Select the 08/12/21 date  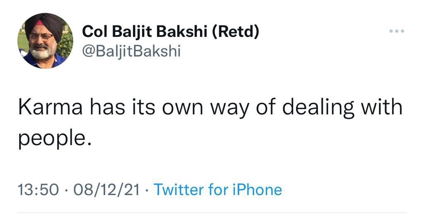[x=106, y=190]
